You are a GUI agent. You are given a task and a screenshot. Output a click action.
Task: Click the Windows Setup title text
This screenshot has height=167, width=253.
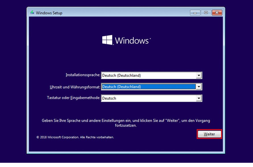click(49, 13)
